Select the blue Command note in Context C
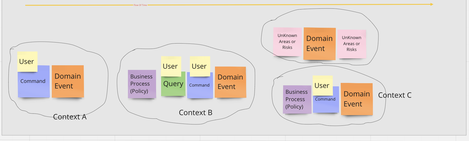 coord(326,104)
